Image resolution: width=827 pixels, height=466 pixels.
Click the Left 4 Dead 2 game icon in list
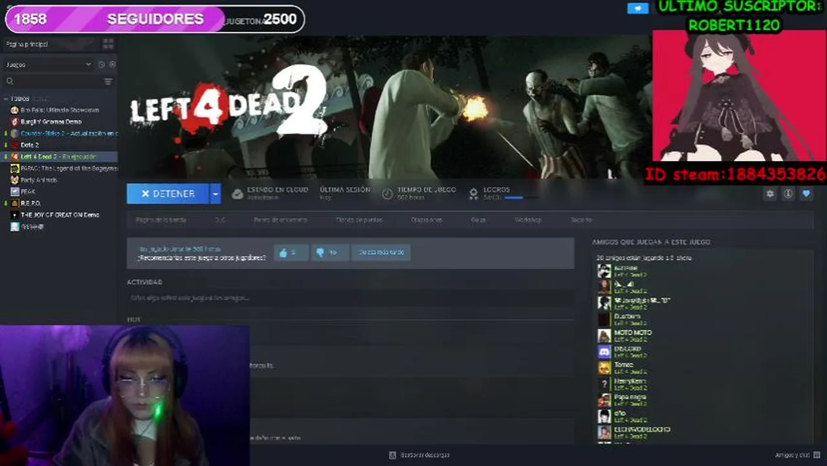15,157
